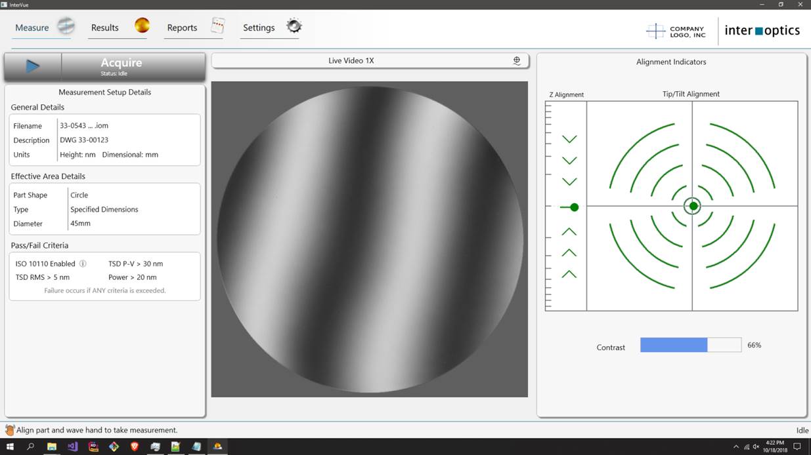Open the Settings tab
This screenshot has width=811, height=455.
[x=259, y=28]
